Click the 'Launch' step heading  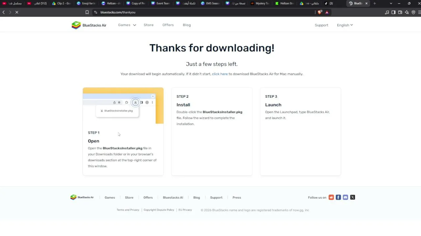pyautogui.click(x=273, y=105)
